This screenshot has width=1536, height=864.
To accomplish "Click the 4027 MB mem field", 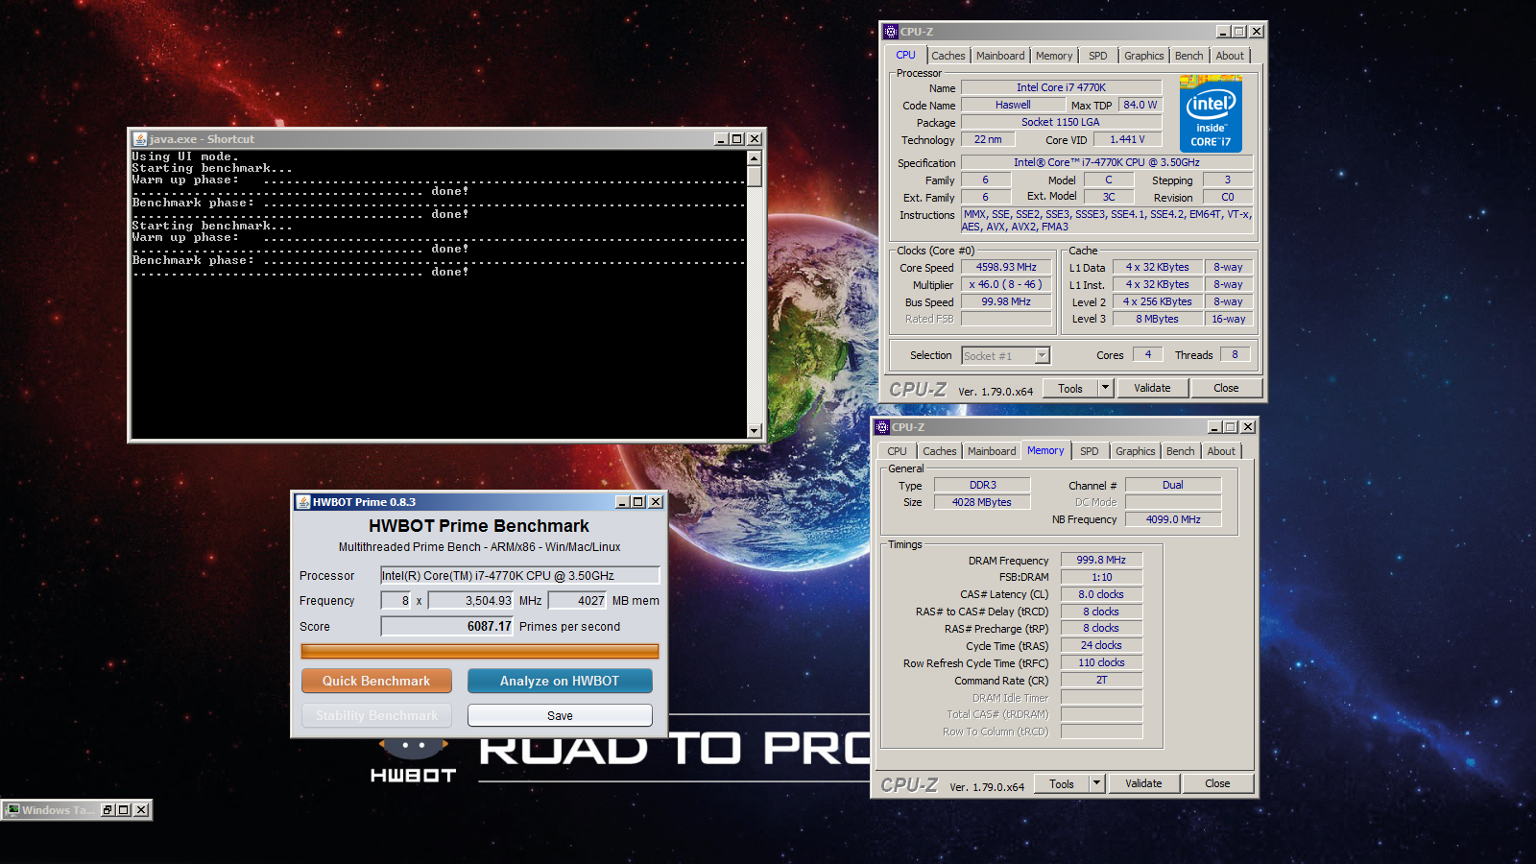I will (578, 600).
